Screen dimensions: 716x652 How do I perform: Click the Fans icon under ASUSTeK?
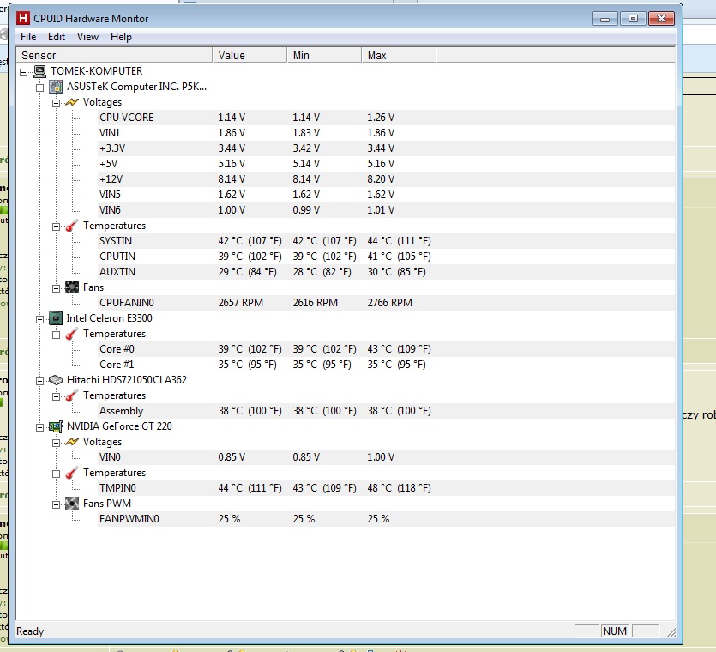[72, 287]
